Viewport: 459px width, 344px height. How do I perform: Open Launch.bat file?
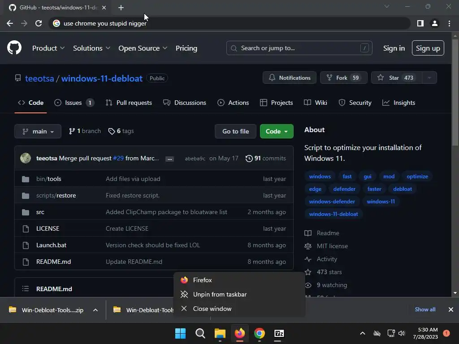coord(51,245)
